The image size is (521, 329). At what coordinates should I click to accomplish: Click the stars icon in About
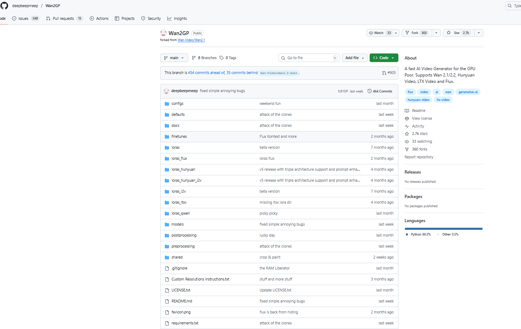pyautogui.click(x=407, y=134)
